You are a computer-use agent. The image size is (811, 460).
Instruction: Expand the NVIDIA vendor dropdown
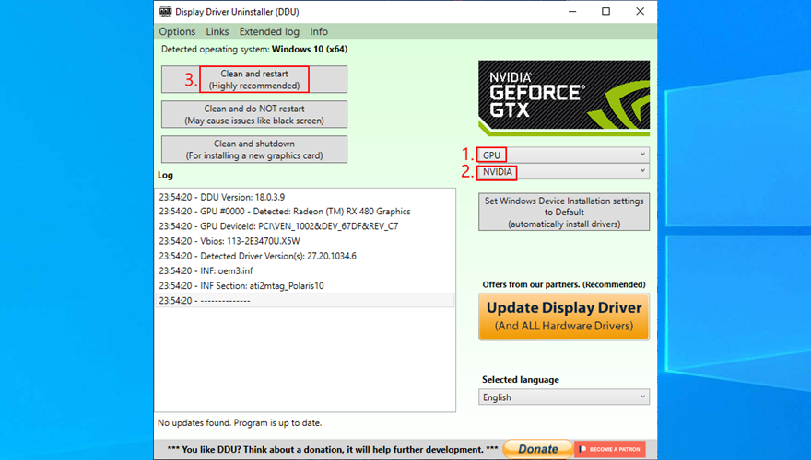point(563,172)
